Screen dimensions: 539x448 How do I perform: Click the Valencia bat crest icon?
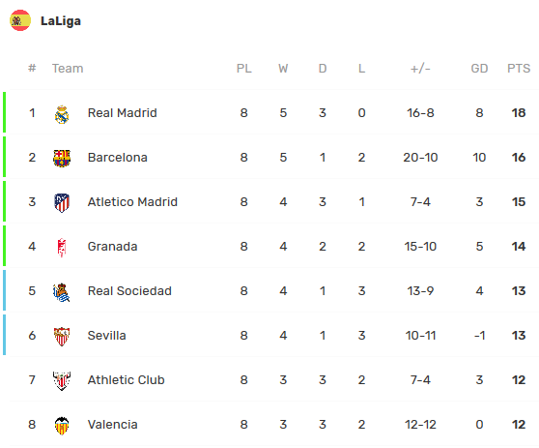pos(62,426)
